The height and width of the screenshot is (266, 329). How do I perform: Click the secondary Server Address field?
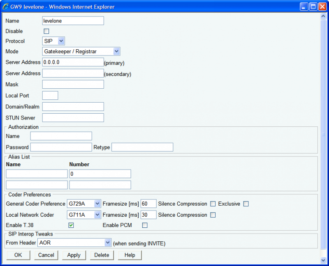(73, 73)
